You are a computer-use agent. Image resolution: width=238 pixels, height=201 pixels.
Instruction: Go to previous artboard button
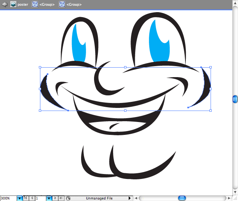coord(32,198)
